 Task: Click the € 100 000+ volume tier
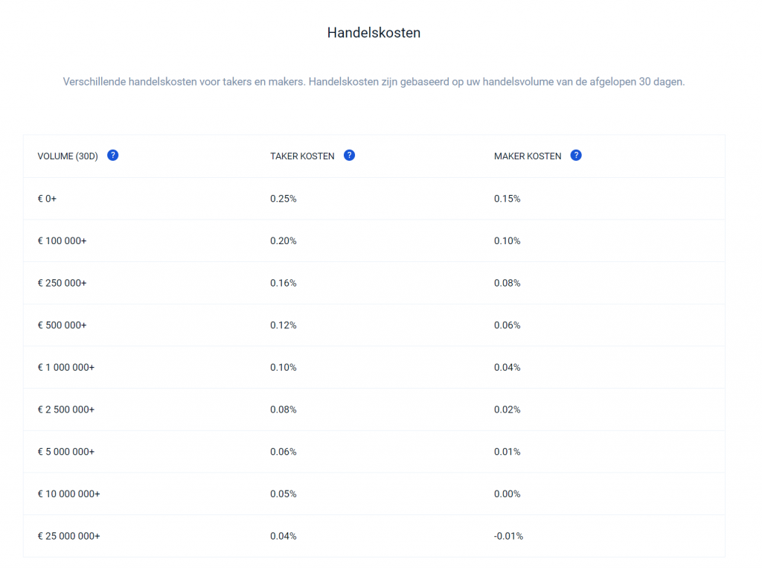[x=62, y=241]
